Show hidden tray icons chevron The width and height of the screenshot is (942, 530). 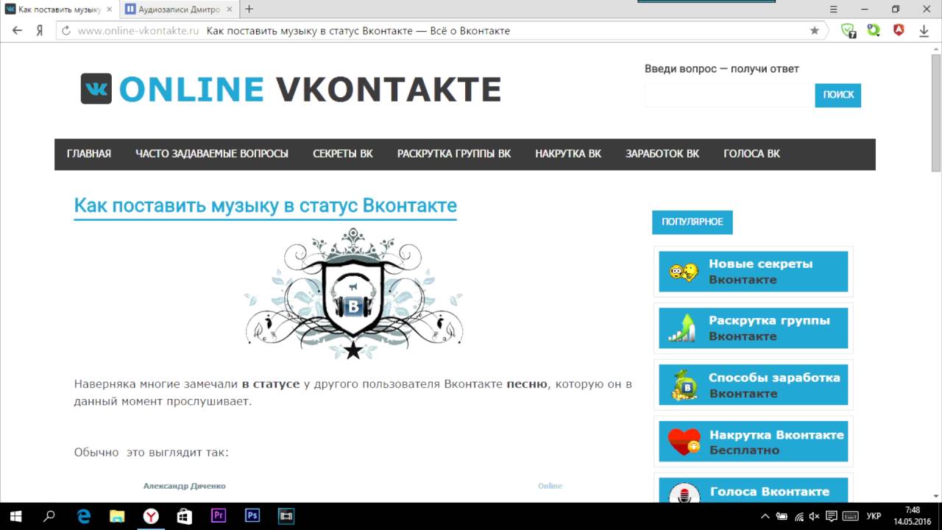(x=765, y=516)
